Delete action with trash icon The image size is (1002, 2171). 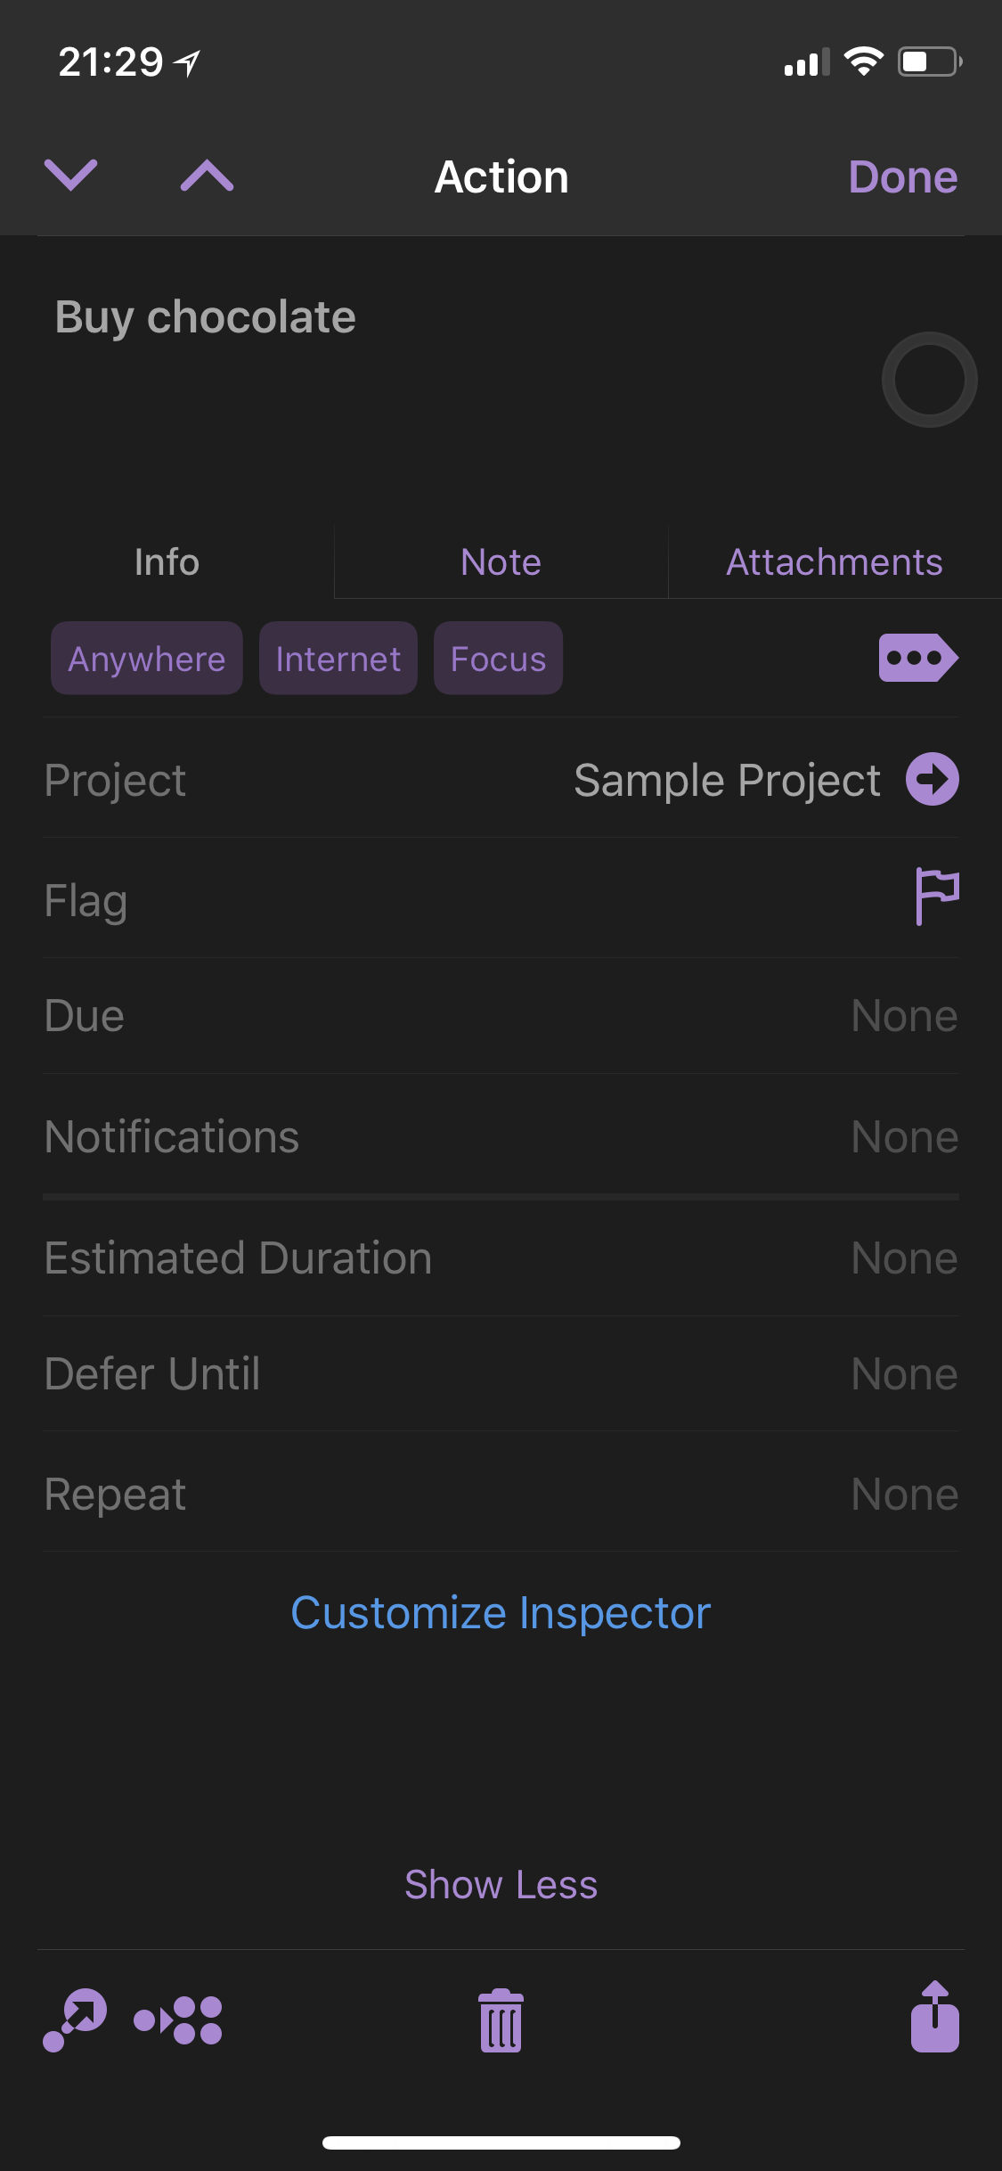(x=501, y=2020)
